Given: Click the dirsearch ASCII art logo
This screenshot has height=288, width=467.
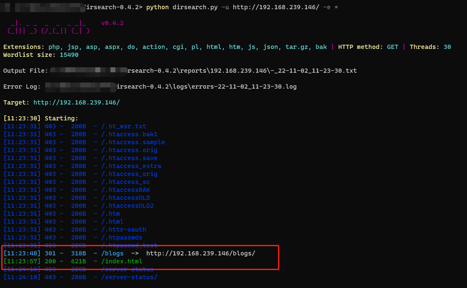Looking at the screenshot, I should (48, 27).
